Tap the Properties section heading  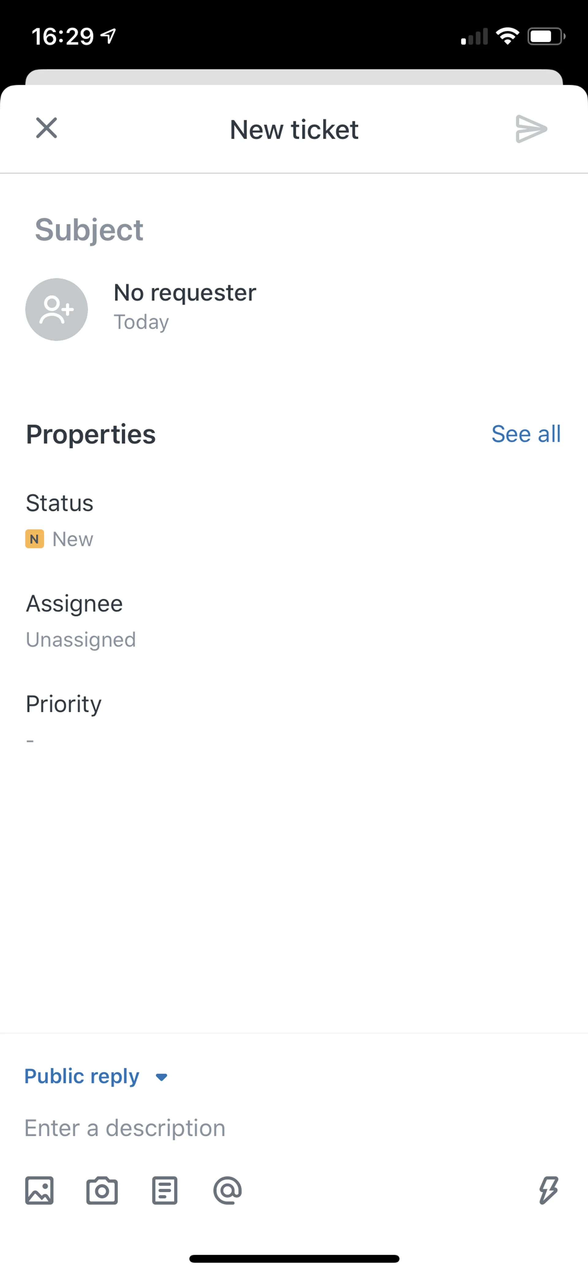pos(91,435)
